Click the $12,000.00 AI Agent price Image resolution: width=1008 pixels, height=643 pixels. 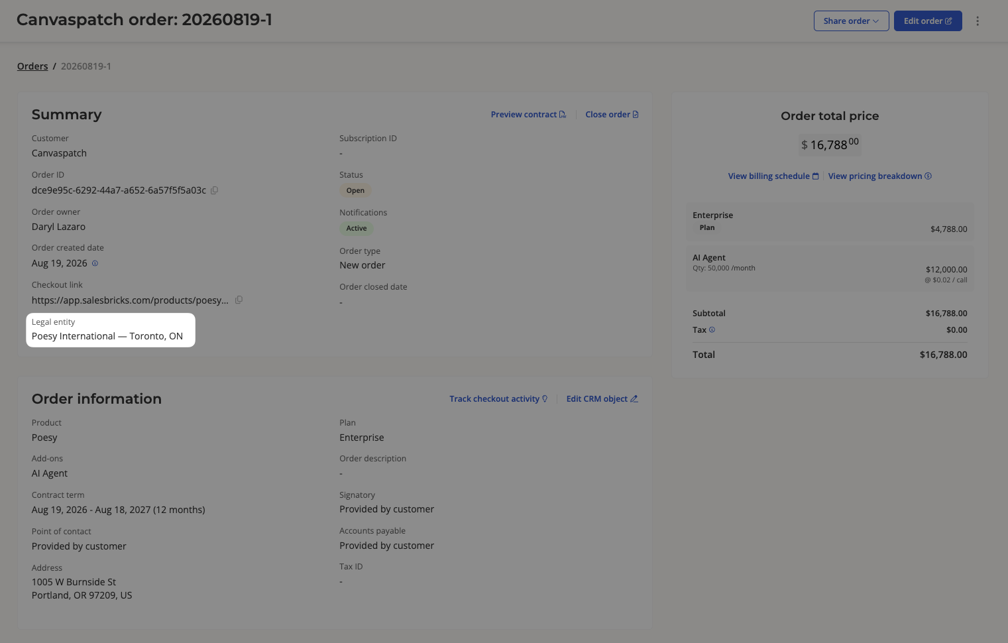(946, 270)
